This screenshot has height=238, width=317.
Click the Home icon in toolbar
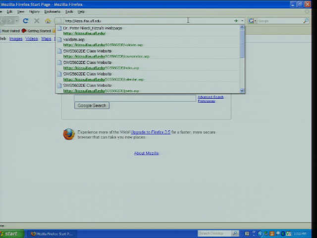(48, 21)
